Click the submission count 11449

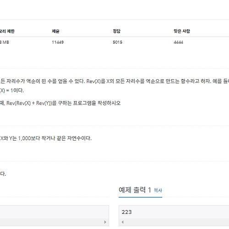(58, 42)
